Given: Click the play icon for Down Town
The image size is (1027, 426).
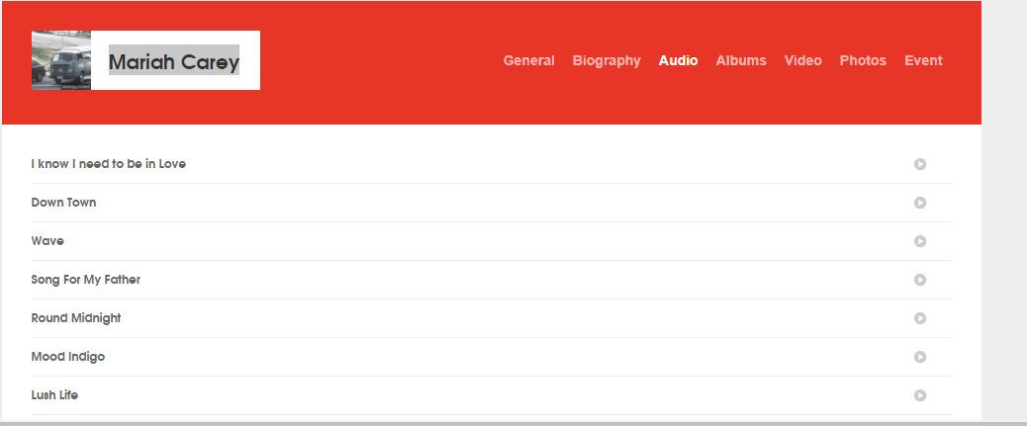Looking at the screenshot, I should click(920, 203).
